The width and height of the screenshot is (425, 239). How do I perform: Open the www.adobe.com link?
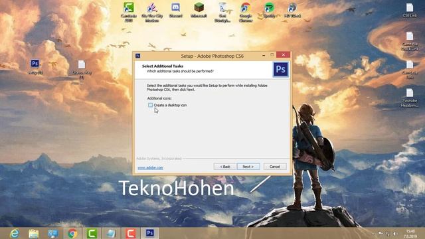[151, 168]
